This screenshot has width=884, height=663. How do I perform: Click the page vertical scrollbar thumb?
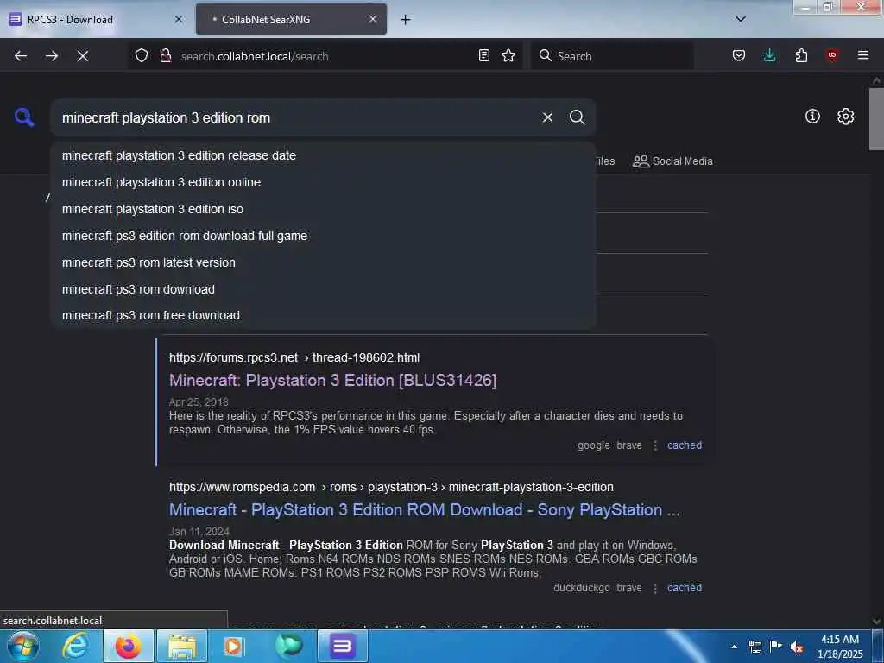876,119
